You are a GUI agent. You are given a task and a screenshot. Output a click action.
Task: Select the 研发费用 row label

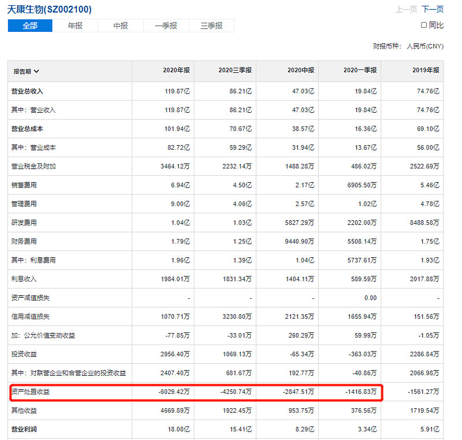24,223
